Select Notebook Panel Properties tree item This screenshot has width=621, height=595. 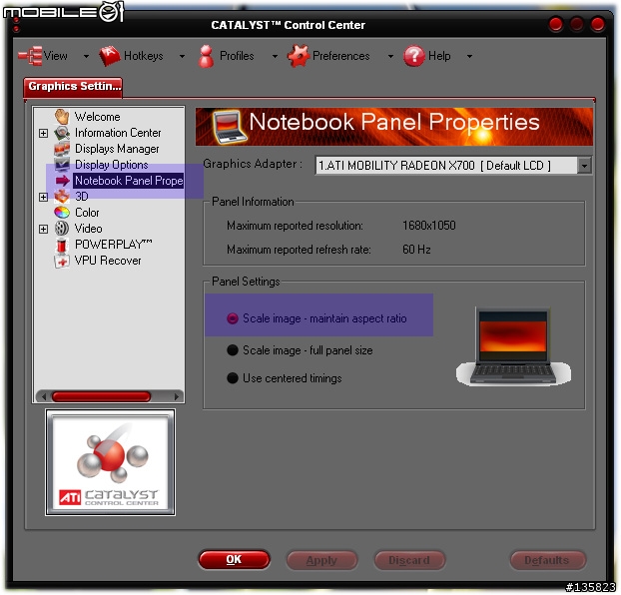click(129, 181)
